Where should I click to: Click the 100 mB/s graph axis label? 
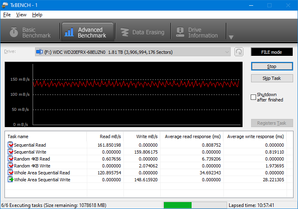[x=20, y=94]
